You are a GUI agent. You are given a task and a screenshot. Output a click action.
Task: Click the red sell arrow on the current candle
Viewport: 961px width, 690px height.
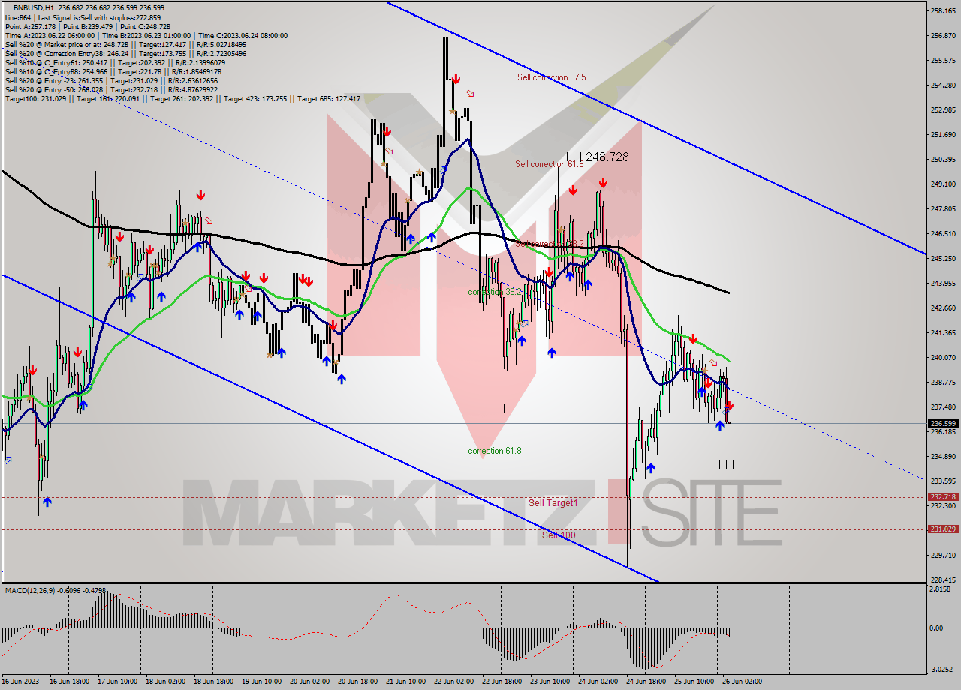(x=729, y=406)
